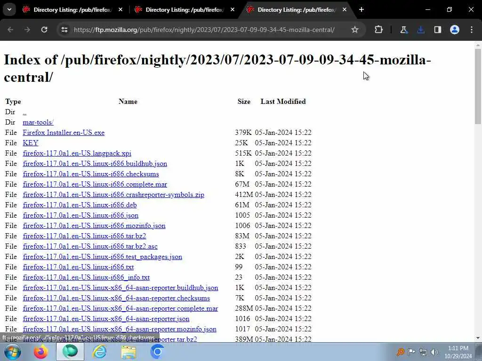Download linux-i686.complete.mar file
482x361 pixels.
point(95,184)
